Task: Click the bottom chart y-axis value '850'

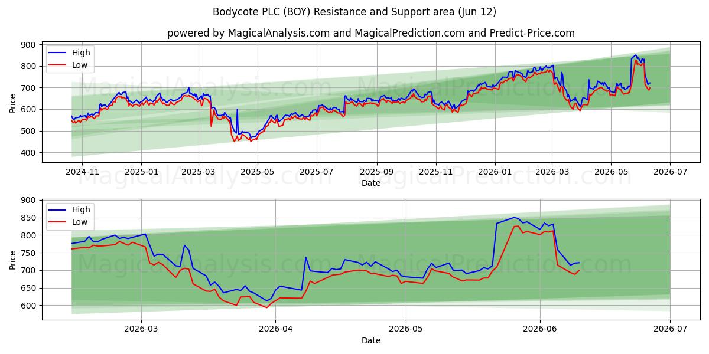Action: click(x=29, y=218)
